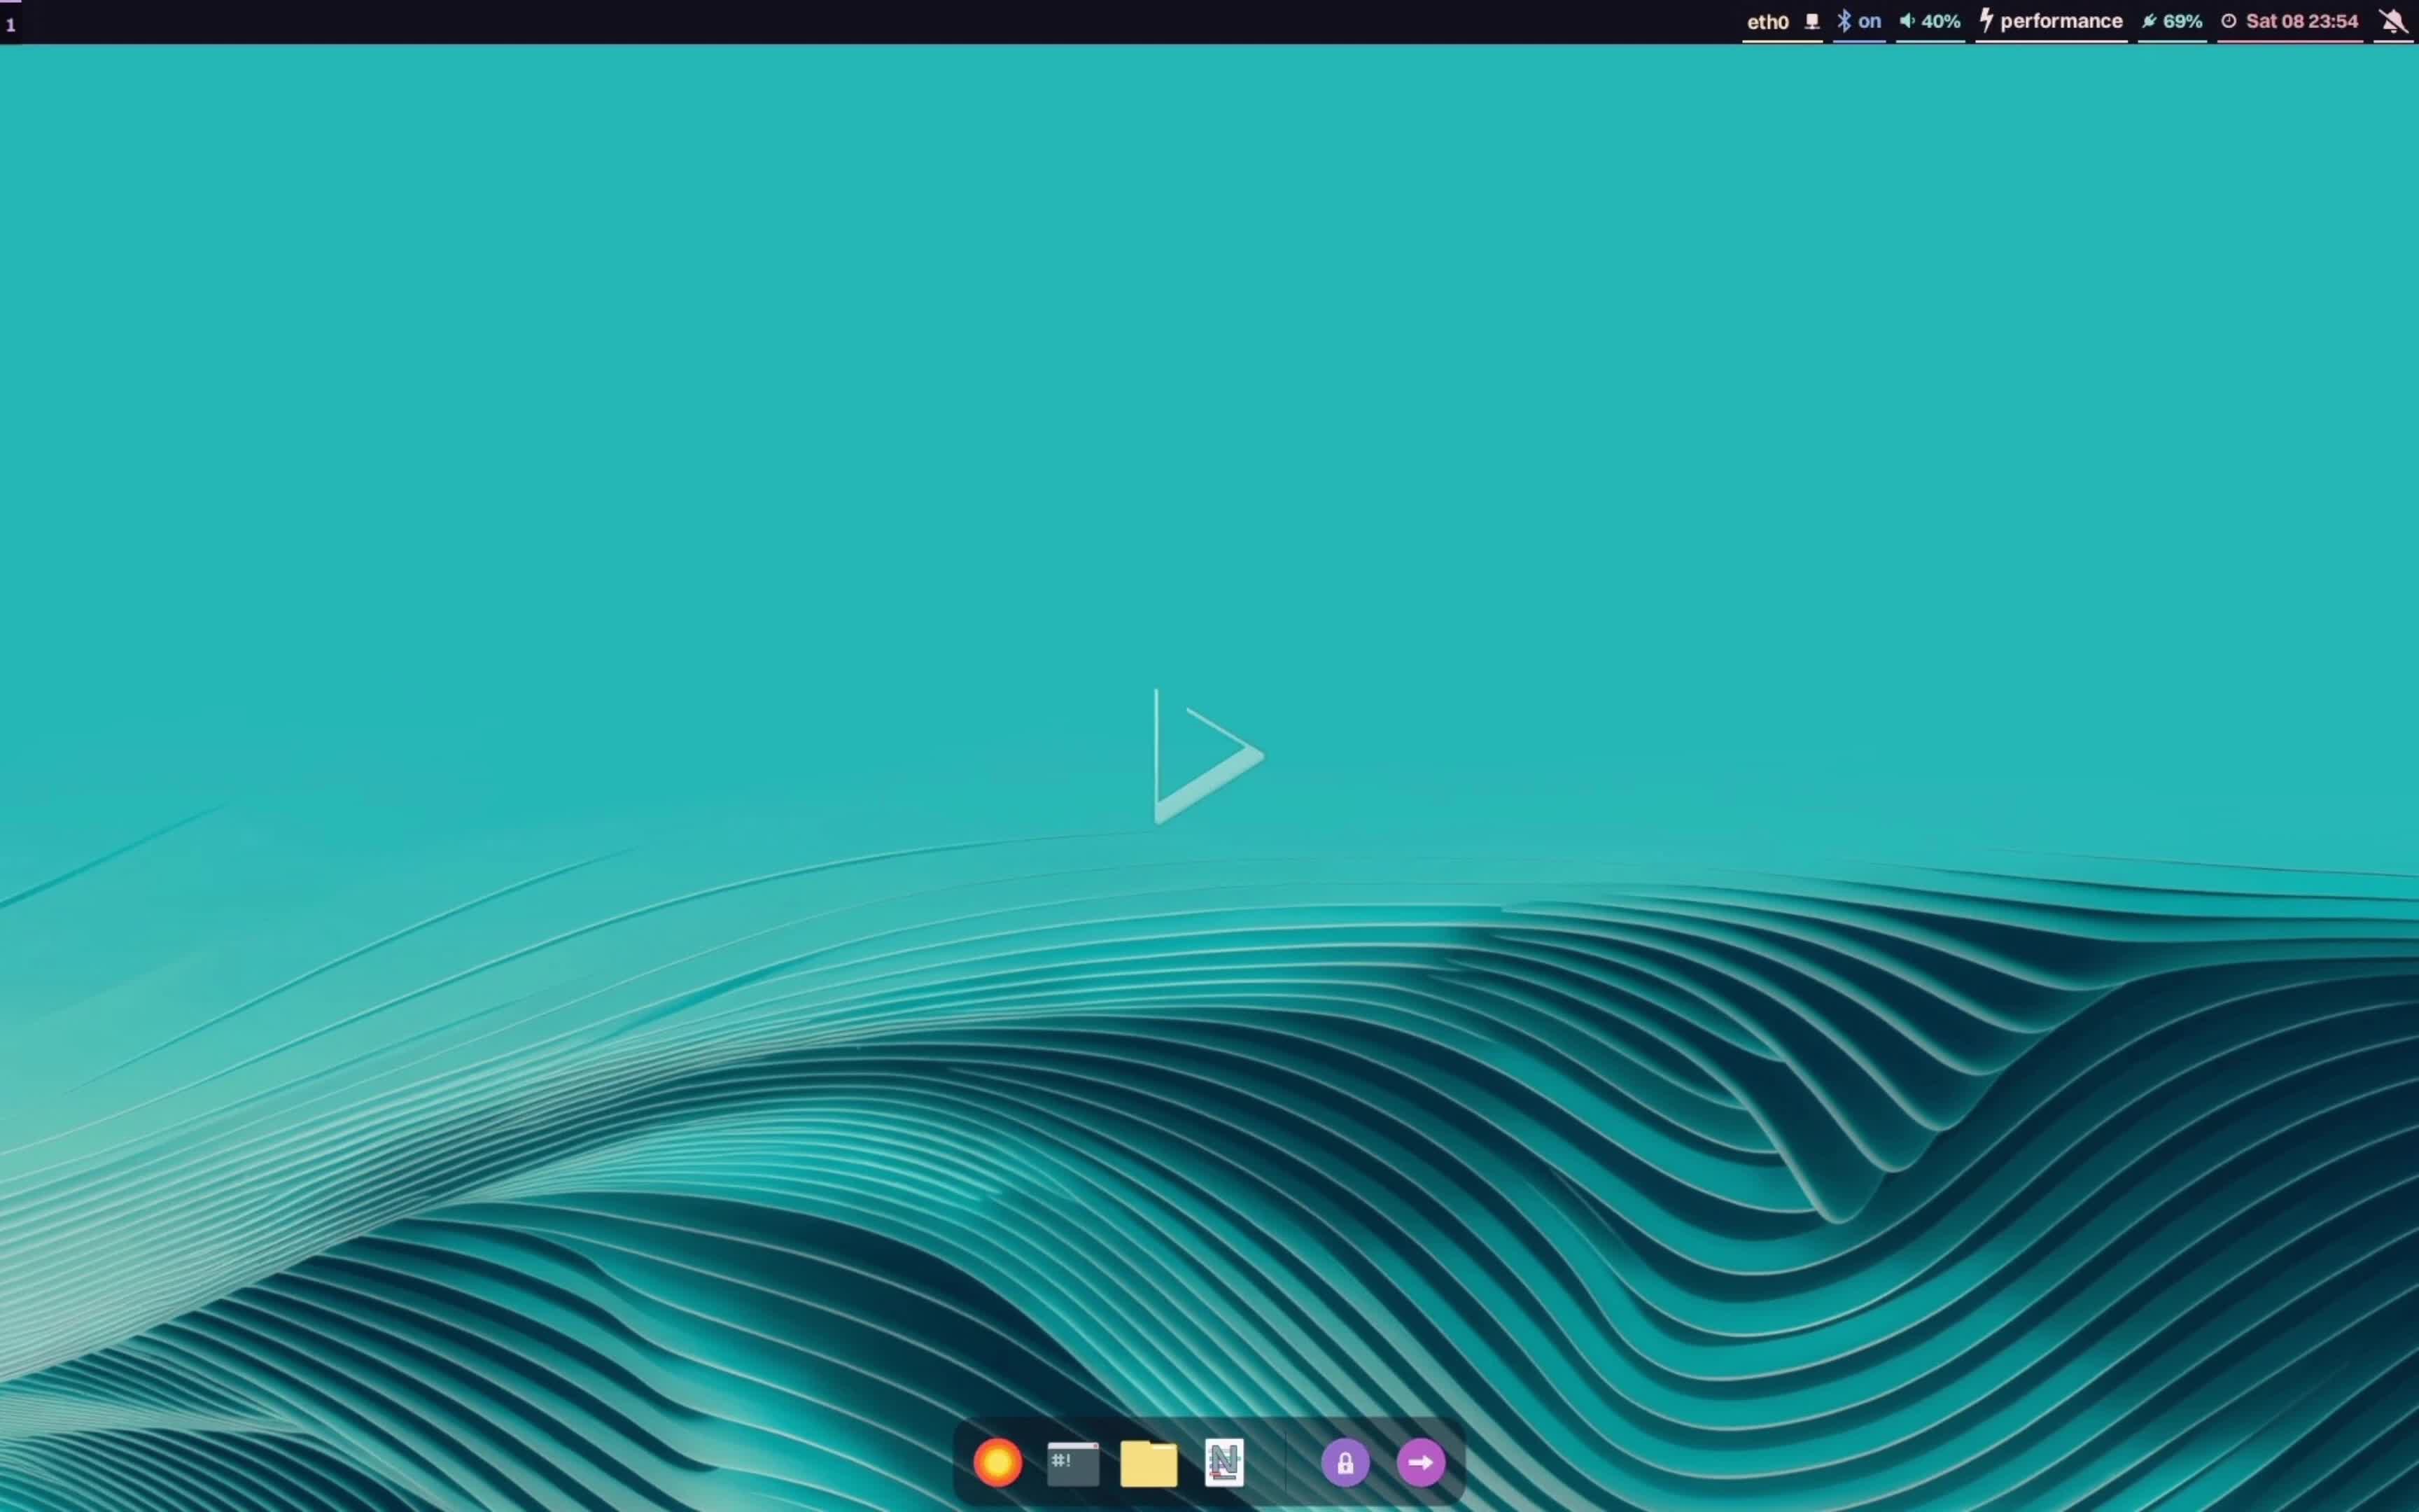This screenshot has height=1512, width=2419.
Task: Log out using the arrow button in the dock
Action: tap(1420, 1461)
